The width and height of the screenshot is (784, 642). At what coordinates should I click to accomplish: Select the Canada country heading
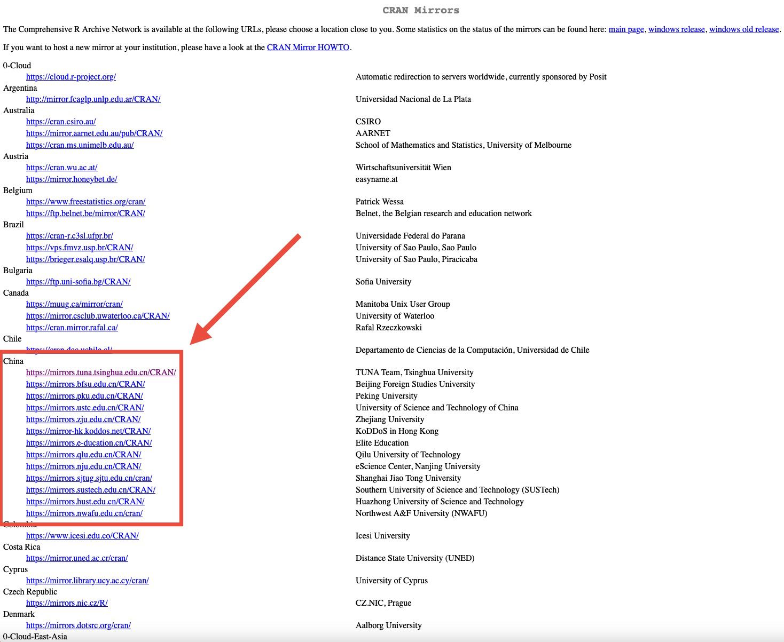(x=16, y=293)
